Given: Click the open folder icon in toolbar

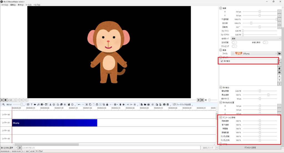Looking at the screenshot, I should tap(145, 104).
